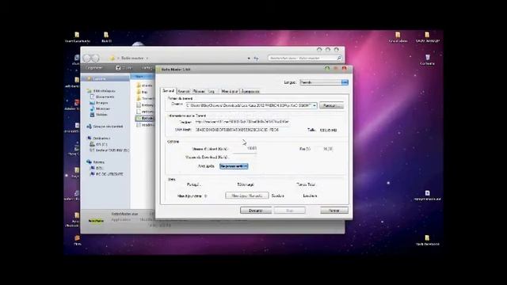Open the À propos tab
Viewport: 507px width, 285px height.
pyautogui.click(x=250, y=92)
